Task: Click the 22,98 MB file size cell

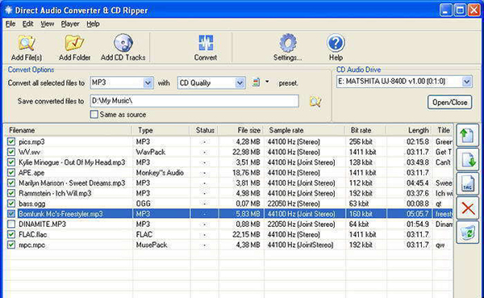Action: click(x=246, y=152)
